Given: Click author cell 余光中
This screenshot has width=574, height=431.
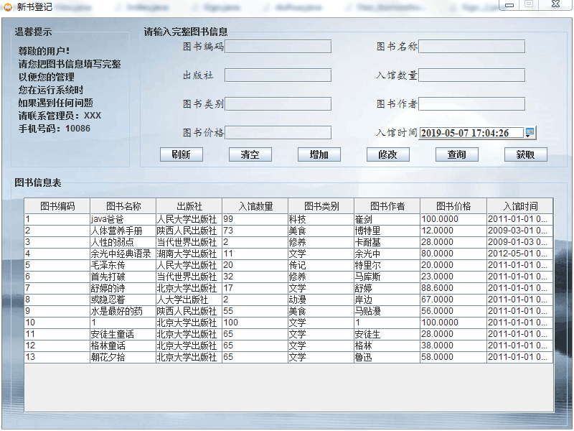Looking at the screenshot, I should coord(387,254).
